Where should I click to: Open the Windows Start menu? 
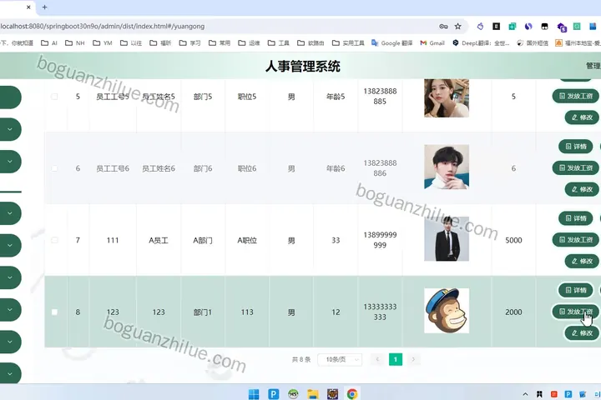pos(254,394)
